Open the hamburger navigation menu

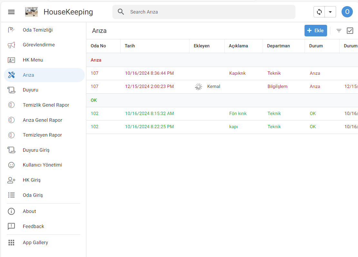pos(11,12)
